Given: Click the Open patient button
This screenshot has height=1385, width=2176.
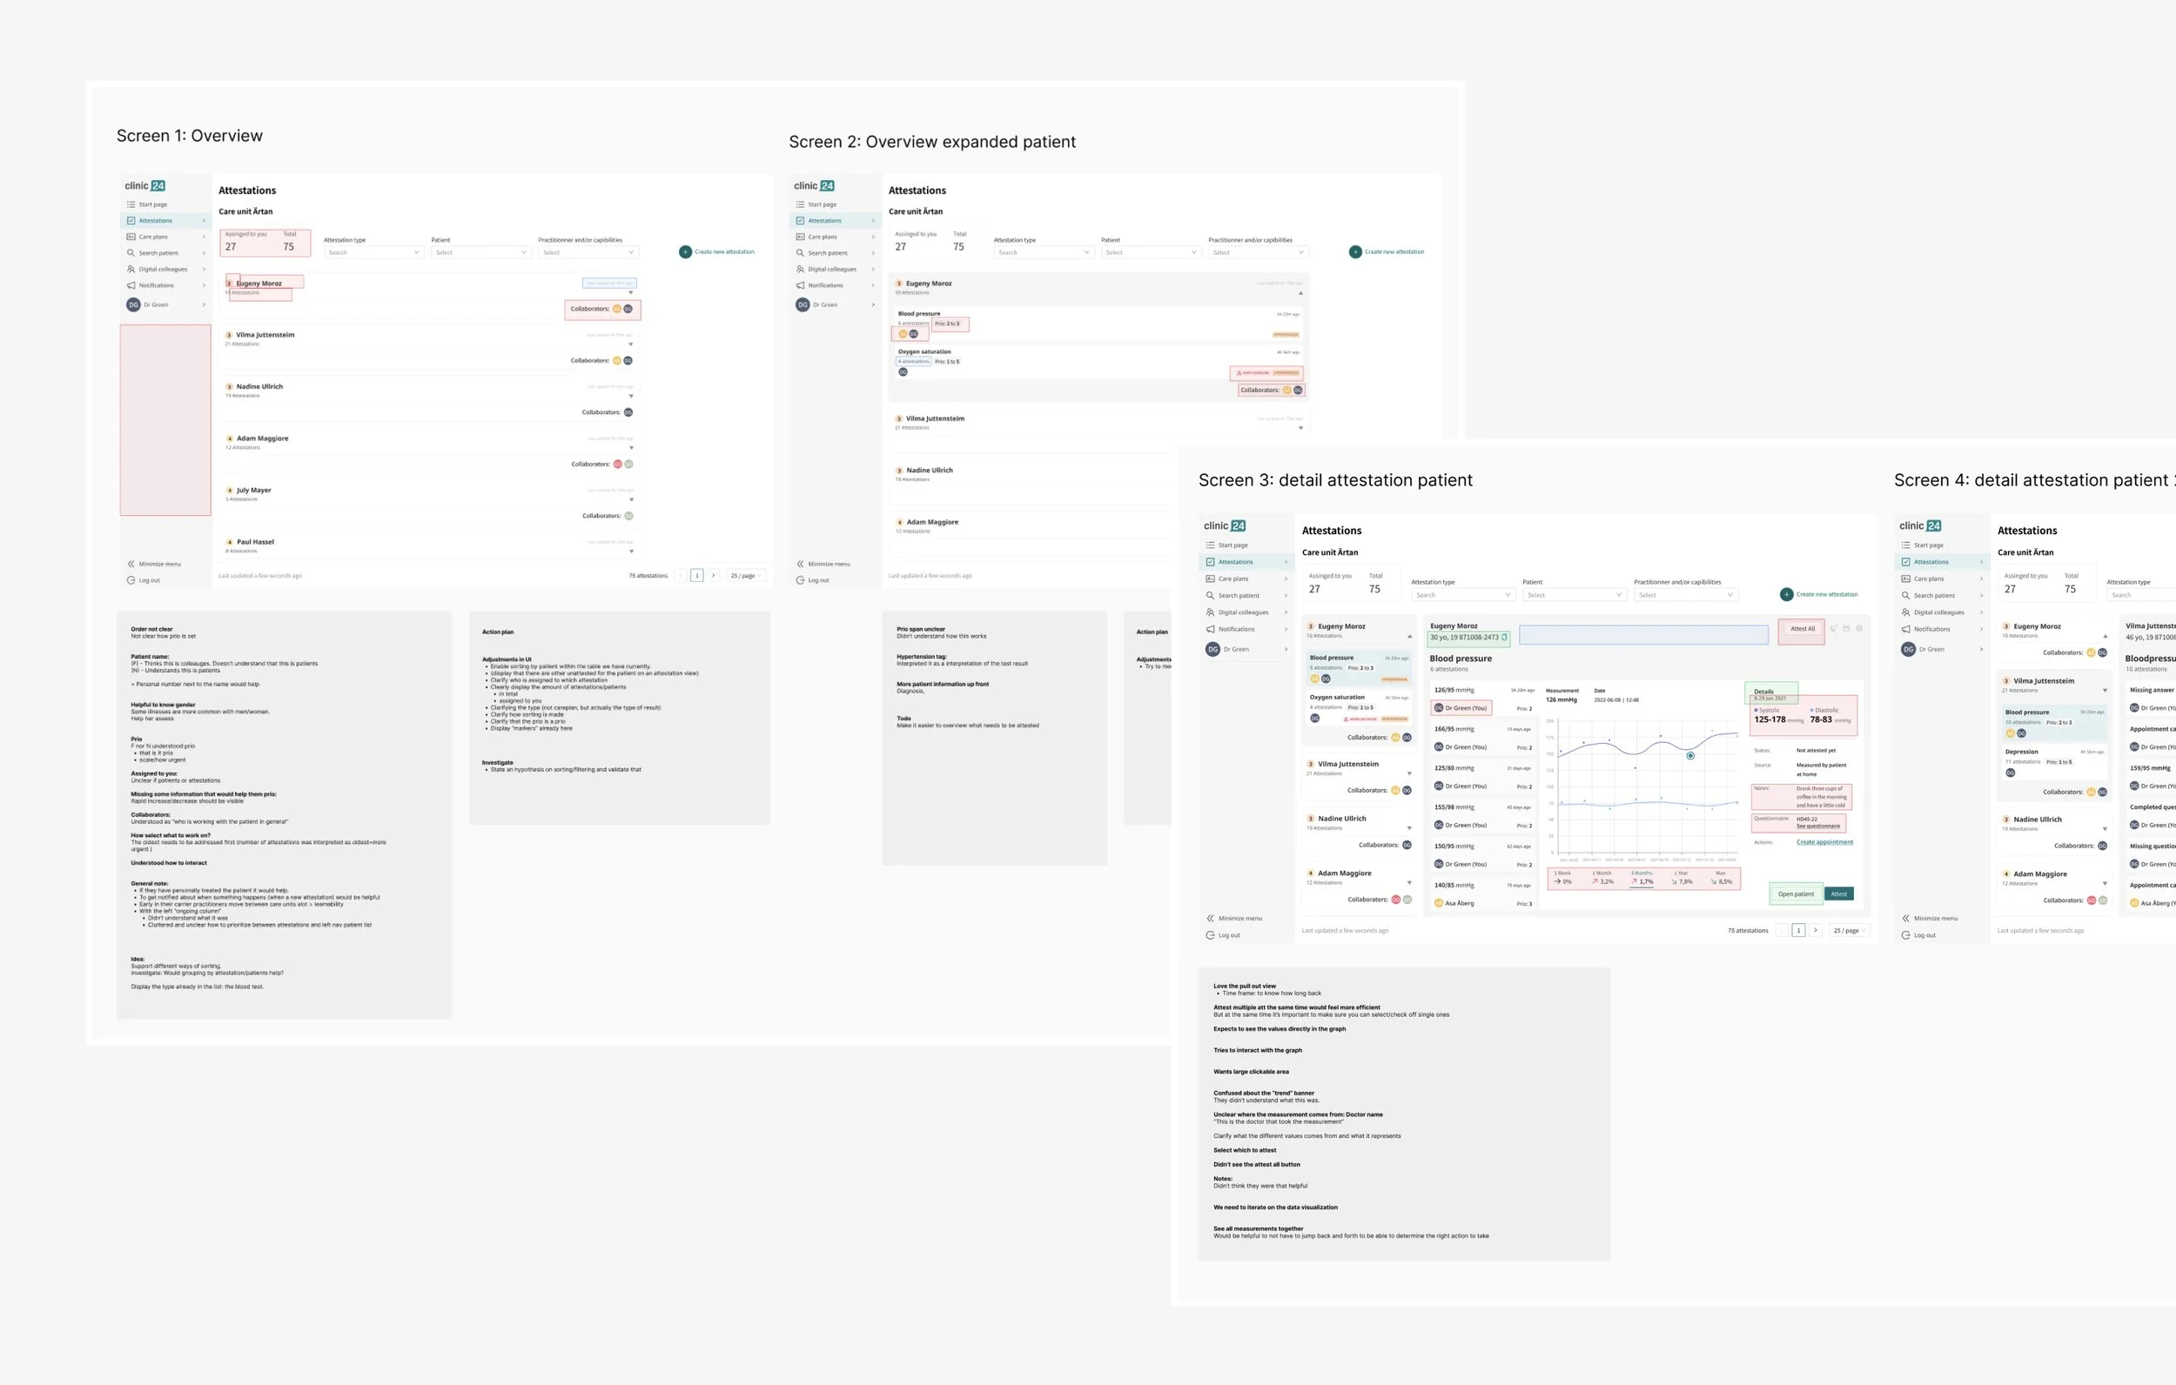Looking at the screenshot, I should tap(1796, 893).
